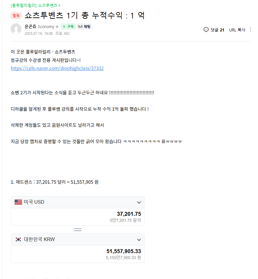Click the author name 은곤쥬
Image resolution: width=258 pixels, height=279 pixels.
pyautogui.click(x=30, y=26)
